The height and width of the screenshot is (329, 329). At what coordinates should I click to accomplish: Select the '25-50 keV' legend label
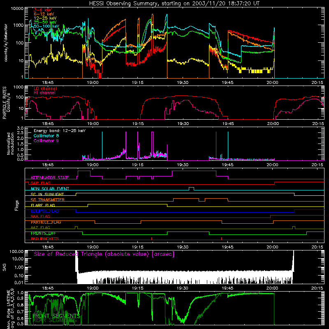pos(45,22)
